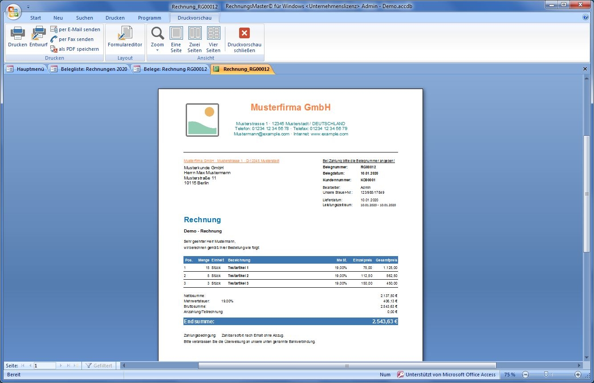The height and width of the screenshot is (383, 594).
Task: Click the Unterstützt von Microsoft Office Access label
Action: 446,375
